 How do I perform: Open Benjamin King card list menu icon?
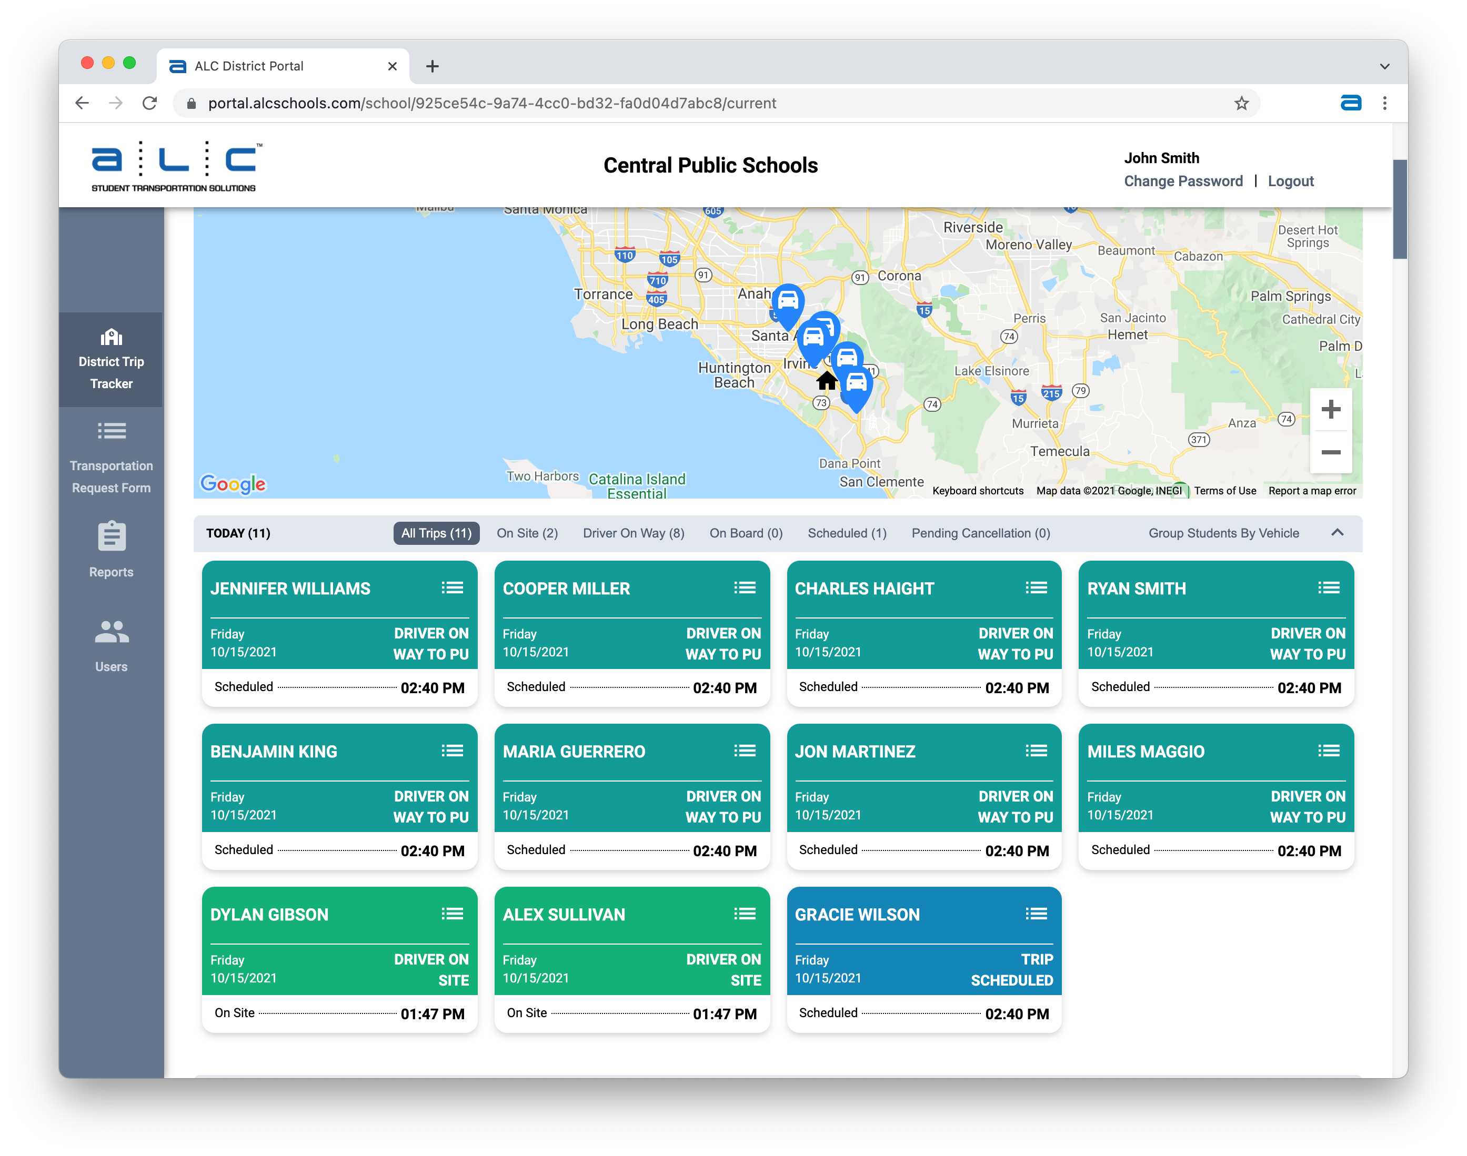[x=452, y=751]
